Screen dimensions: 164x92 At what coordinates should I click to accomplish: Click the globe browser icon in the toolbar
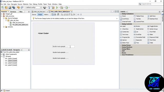point(45,7)
